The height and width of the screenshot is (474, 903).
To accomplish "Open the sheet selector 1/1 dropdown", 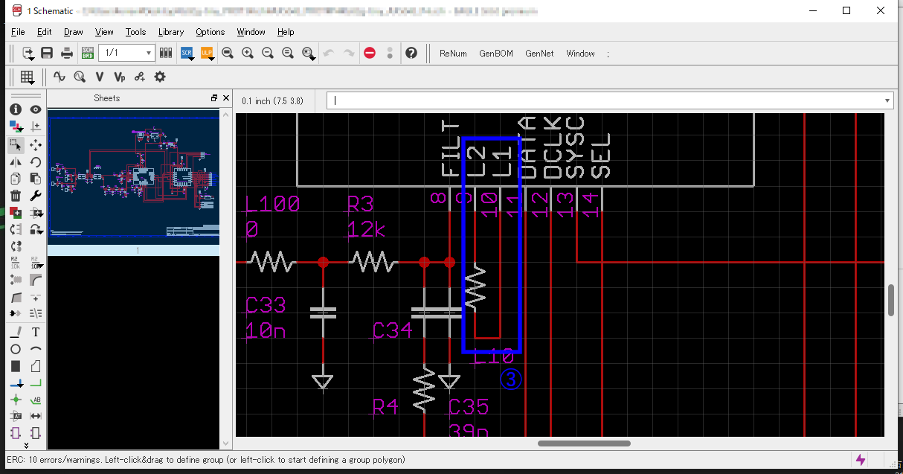I will [x=126, y=53].
